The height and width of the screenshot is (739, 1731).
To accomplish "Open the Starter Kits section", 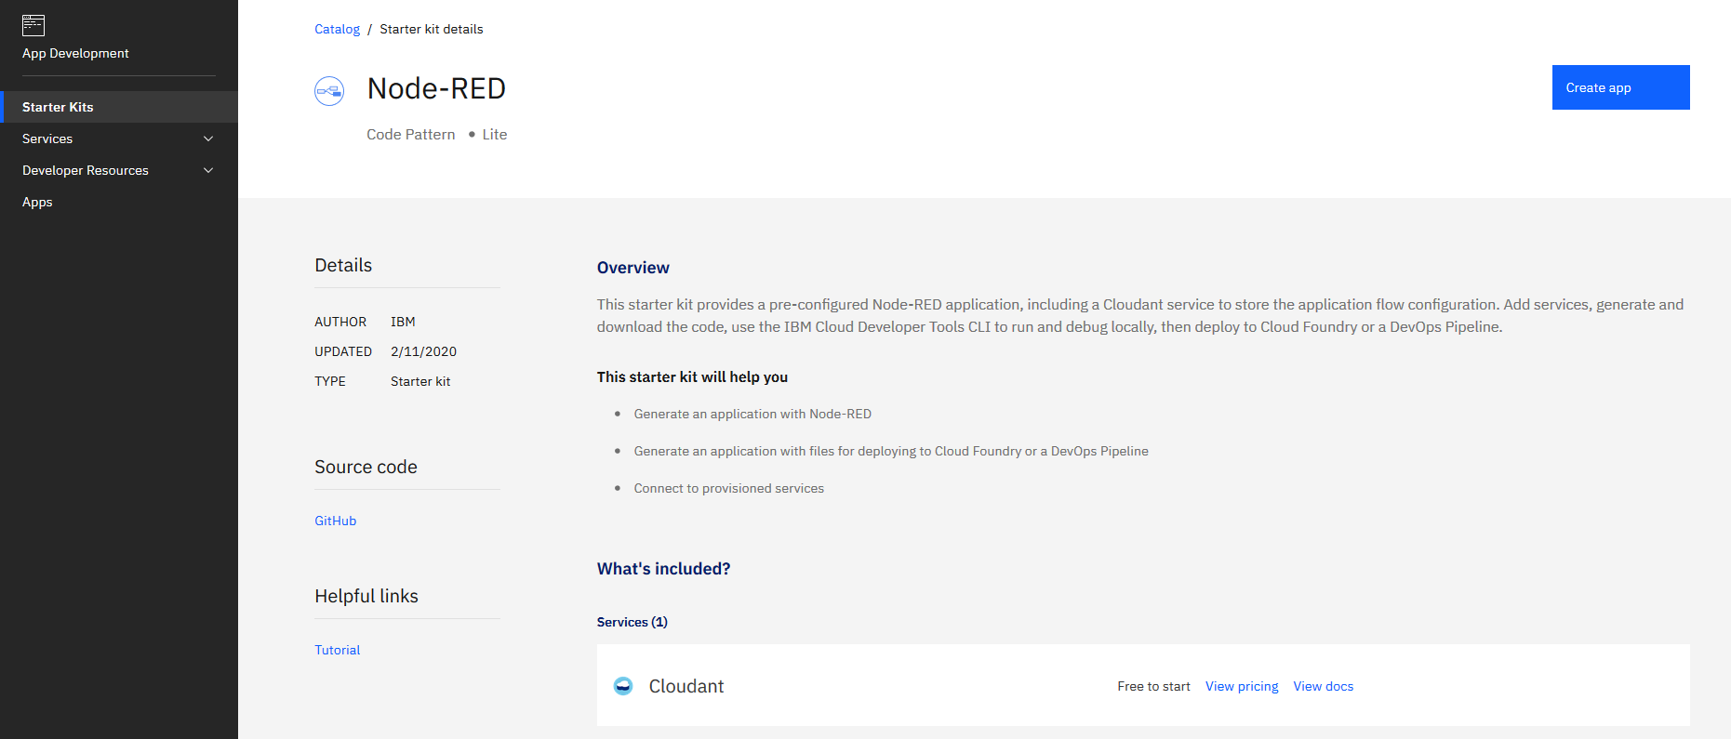I will 58,107.
